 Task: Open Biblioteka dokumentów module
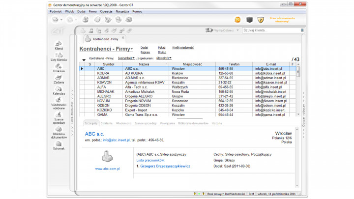click(59, 131)
